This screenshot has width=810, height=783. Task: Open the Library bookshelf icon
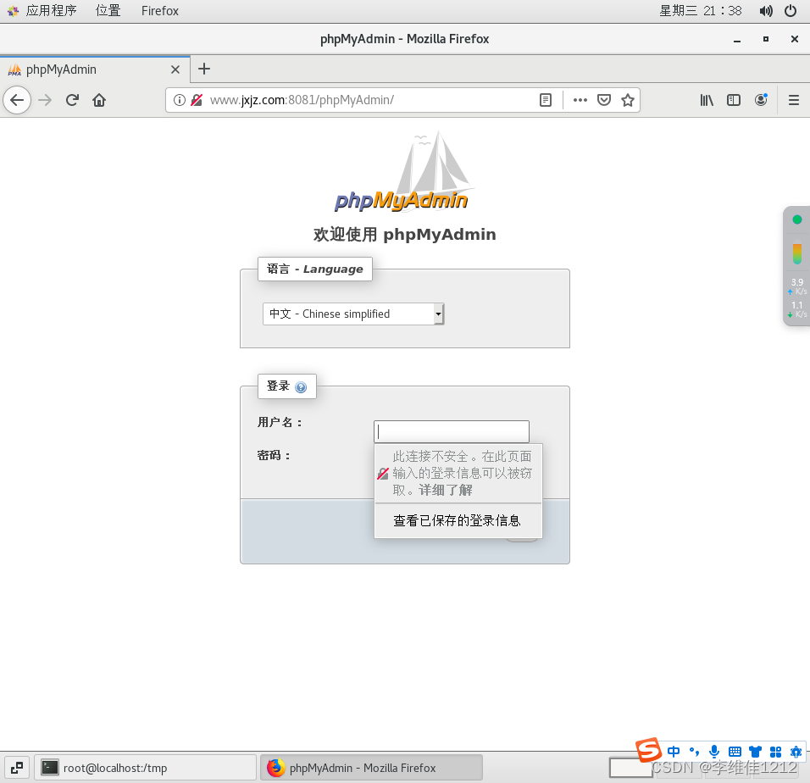[x=707, y=100]
